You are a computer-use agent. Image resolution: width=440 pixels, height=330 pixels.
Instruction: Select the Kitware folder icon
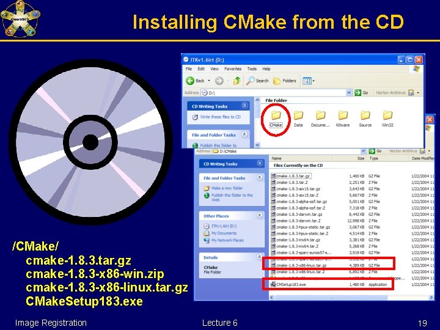point(343,119)
